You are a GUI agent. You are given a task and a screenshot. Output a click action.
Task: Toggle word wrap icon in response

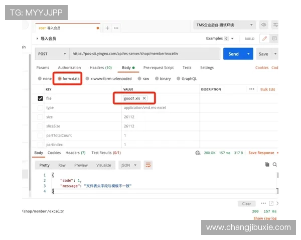pos(148,165)
